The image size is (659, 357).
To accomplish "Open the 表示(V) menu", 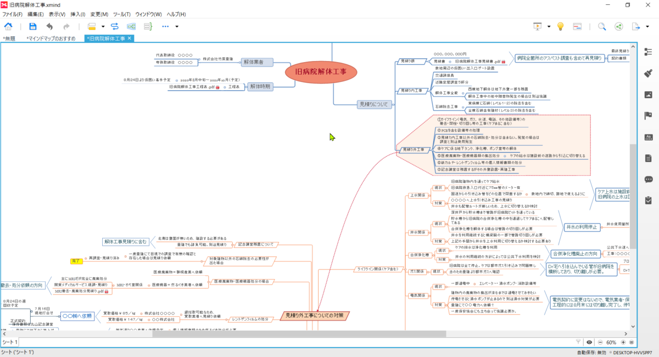I will point(57,14).
